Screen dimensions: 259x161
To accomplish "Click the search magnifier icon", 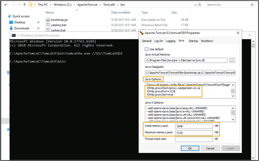I will coord(252,5).
